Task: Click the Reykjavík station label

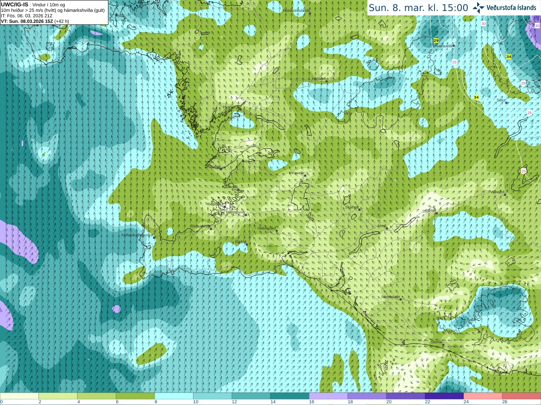Action: [x=216, y=204]
